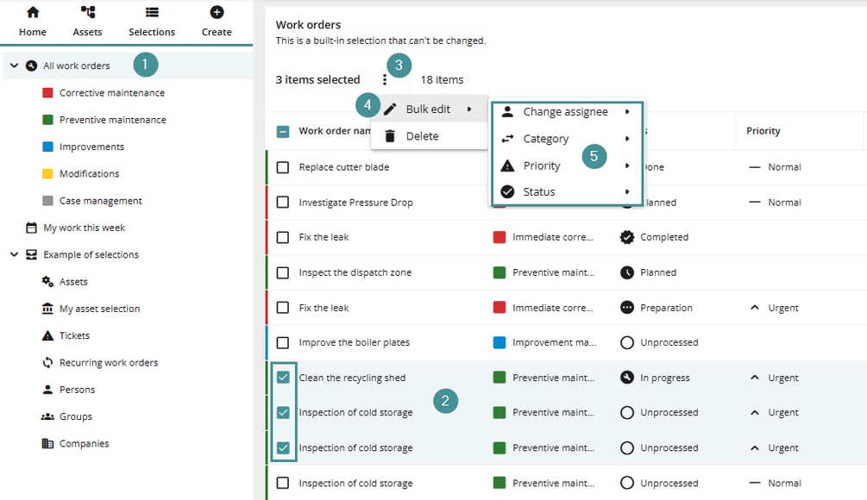Go to Home in top navigation
The width and height of the screenshot is (867, 500).
pyautogui.click(x=33, y=22)
